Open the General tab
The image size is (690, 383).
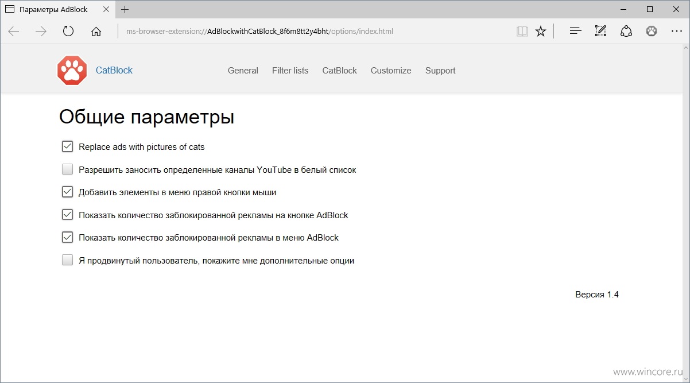[x=243, y=71]
